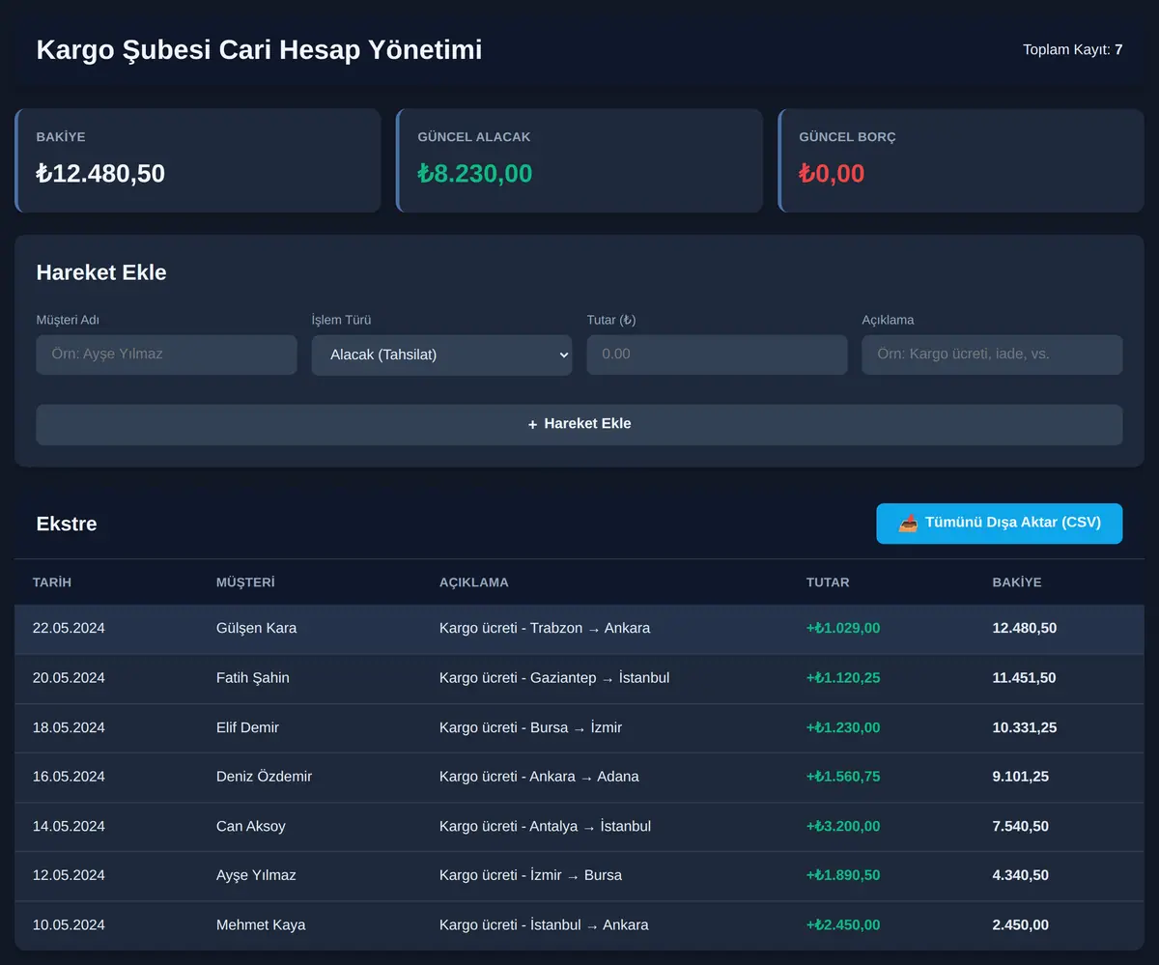Click the date 10.05.2024
The image size is (1159, 965).
(x=69, y=925)
